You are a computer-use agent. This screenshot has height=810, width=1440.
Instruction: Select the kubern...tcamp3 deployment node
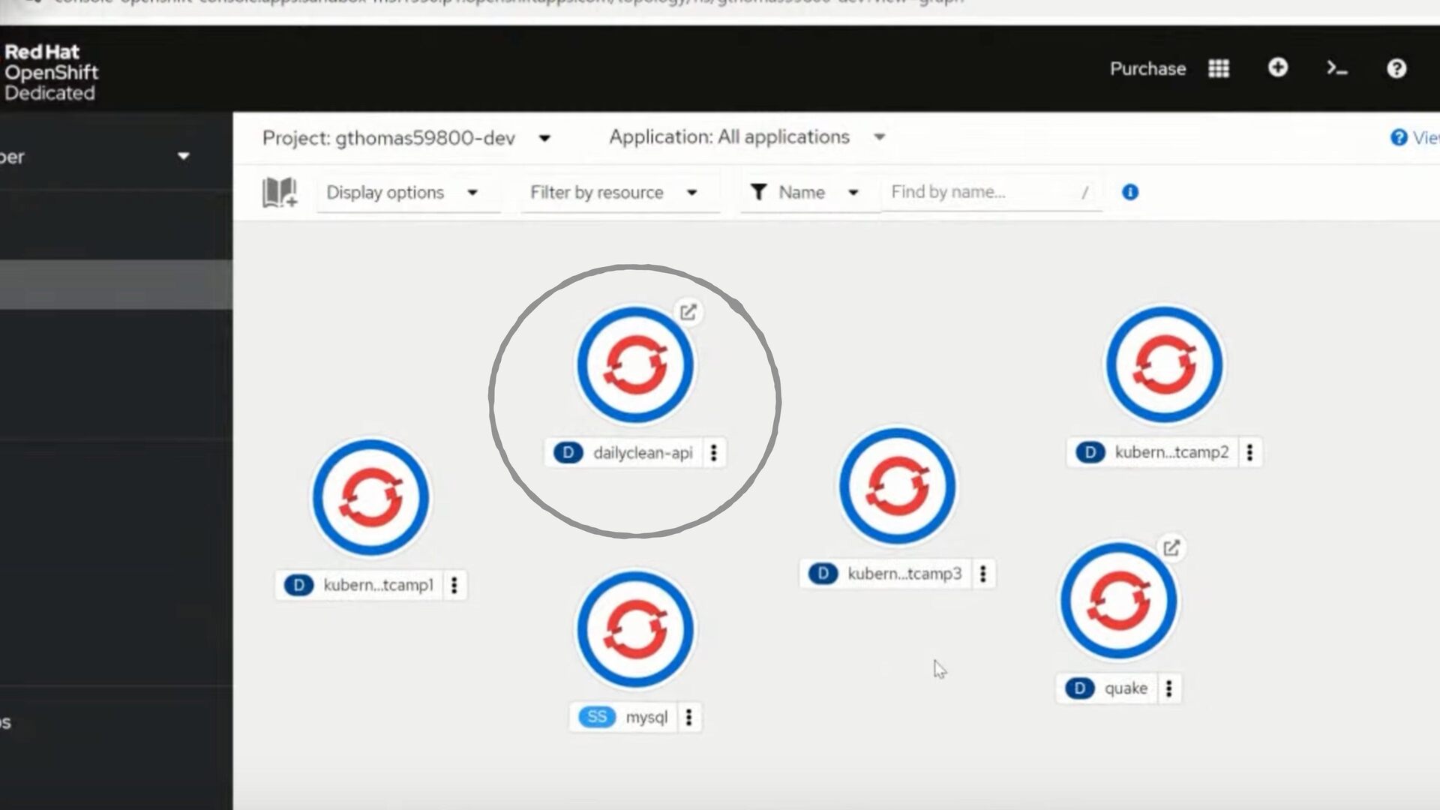tap(898, 486)
